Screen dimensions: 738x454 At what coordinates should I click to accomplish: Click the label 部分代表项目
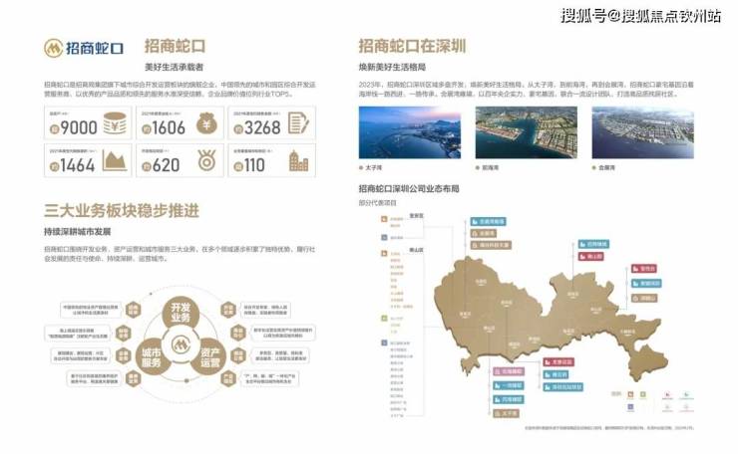(x=377, y=203)
